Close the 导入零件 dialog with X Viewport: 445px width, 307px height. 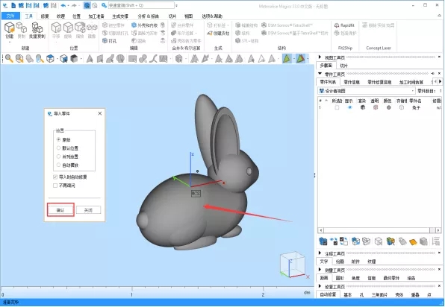99,113
